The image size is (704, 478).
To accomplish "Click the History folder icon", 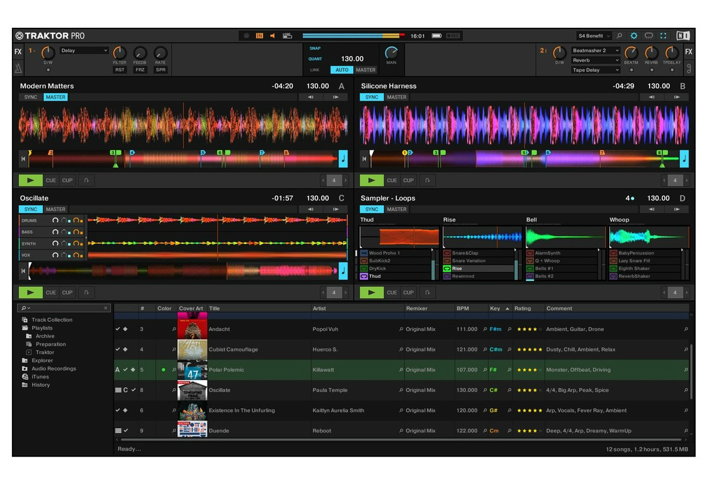I will click(x=25, y=385).
